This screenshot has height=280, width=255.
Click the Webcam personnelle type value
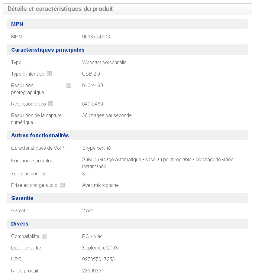[x=104, y=63]
